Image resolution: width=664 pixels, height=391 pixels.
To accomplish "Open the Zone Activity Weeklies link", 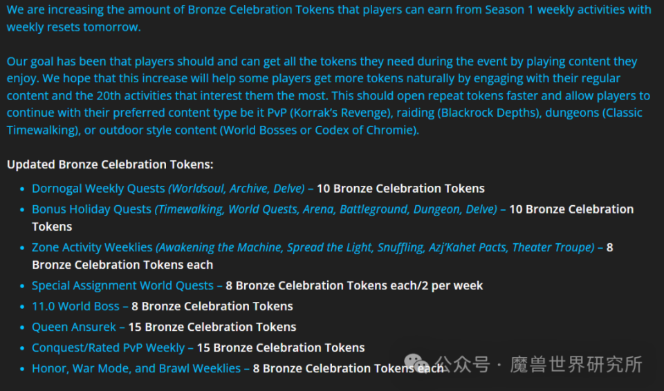I will (x=92, y=247).
